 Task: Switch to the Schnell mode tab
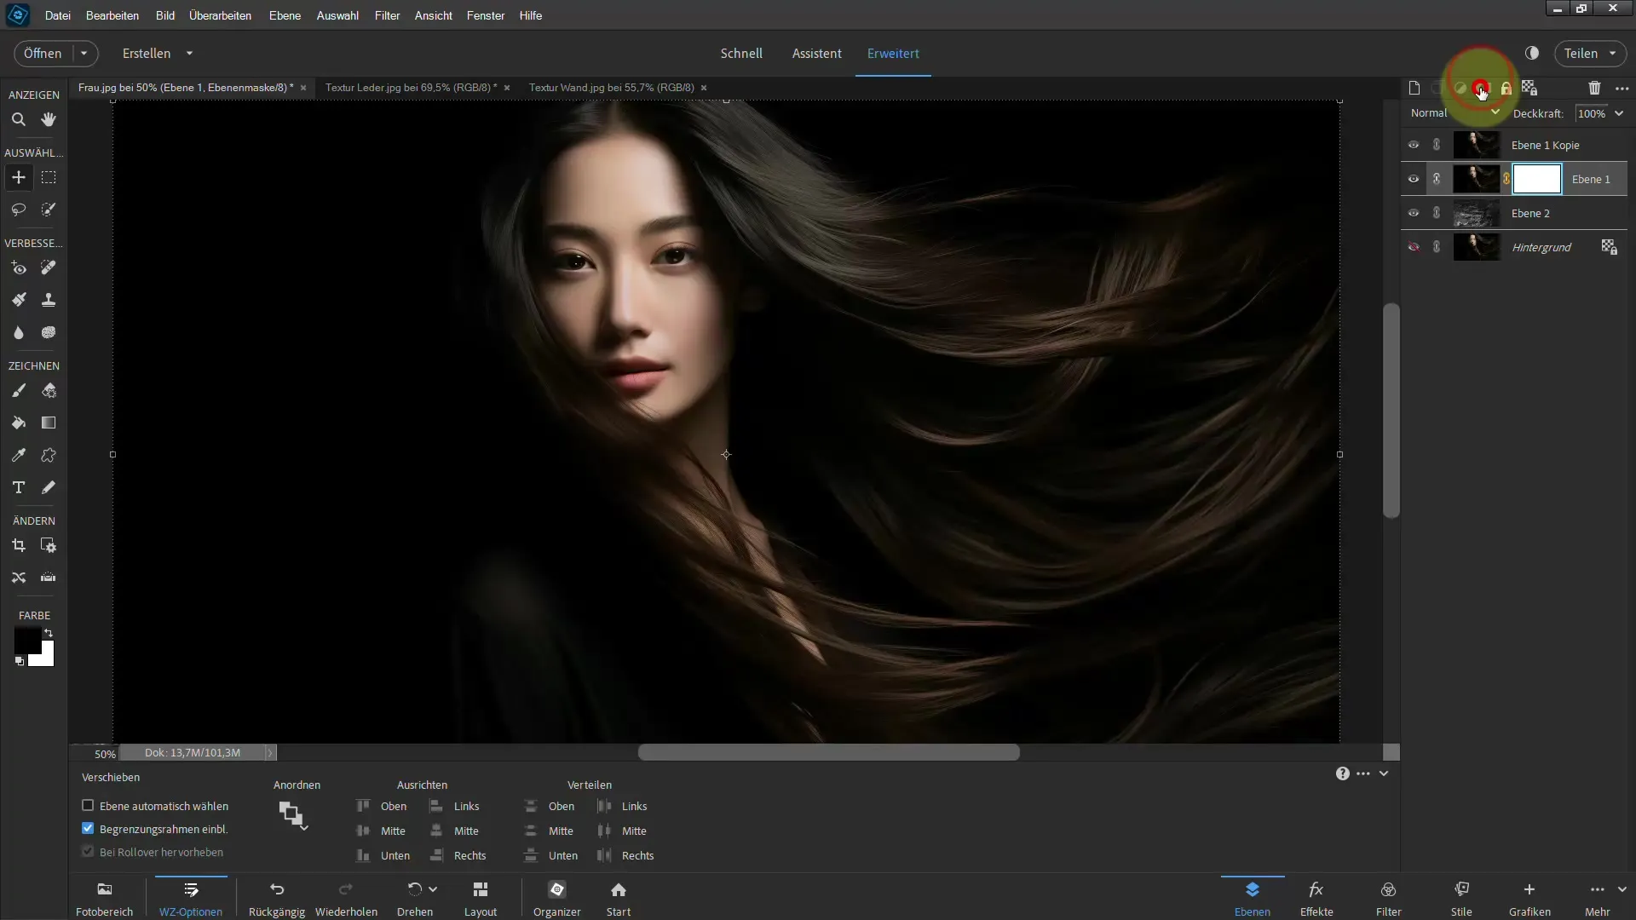pos(741,53)
